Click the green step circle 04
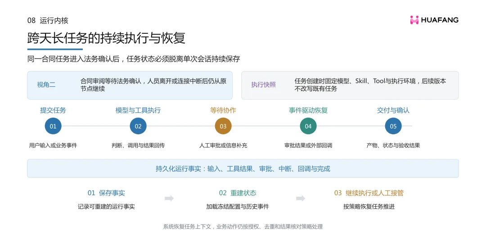The height and width of the screenshot is (239, 486). click(308, 126)
